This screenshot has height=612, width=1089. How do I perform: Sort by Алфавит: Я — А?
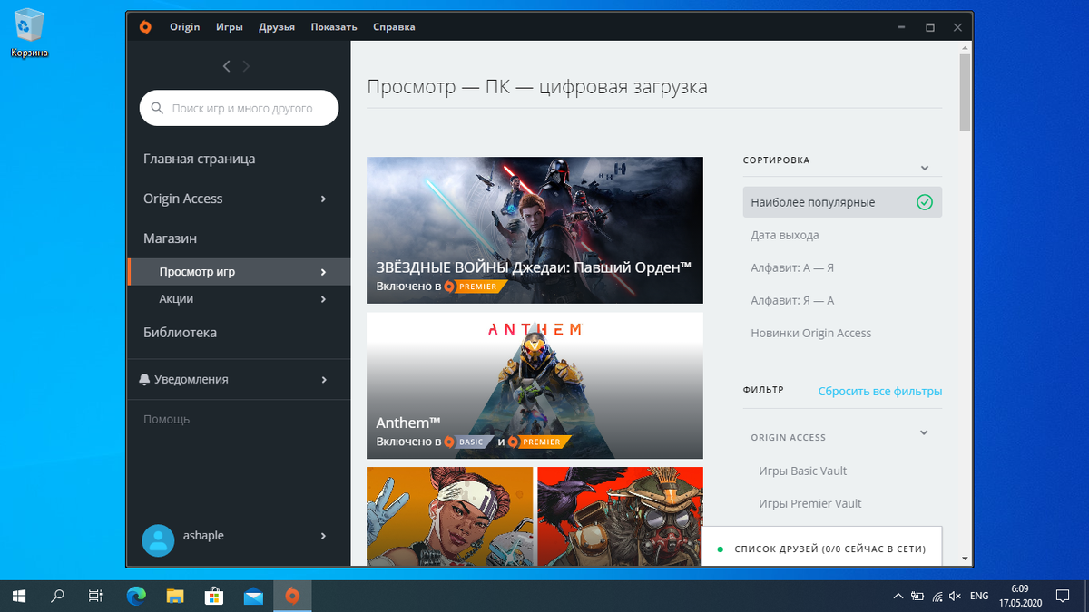click(792, 300)
